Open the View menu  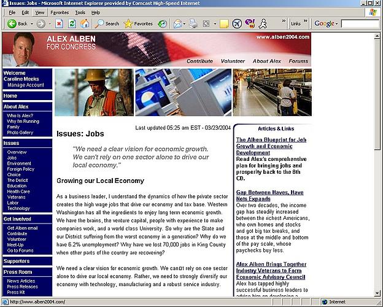tap(39, 12)
